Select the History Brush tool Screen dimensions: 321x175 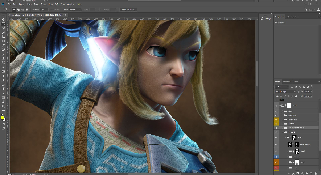pyautogui.click(x=3, y=63)
